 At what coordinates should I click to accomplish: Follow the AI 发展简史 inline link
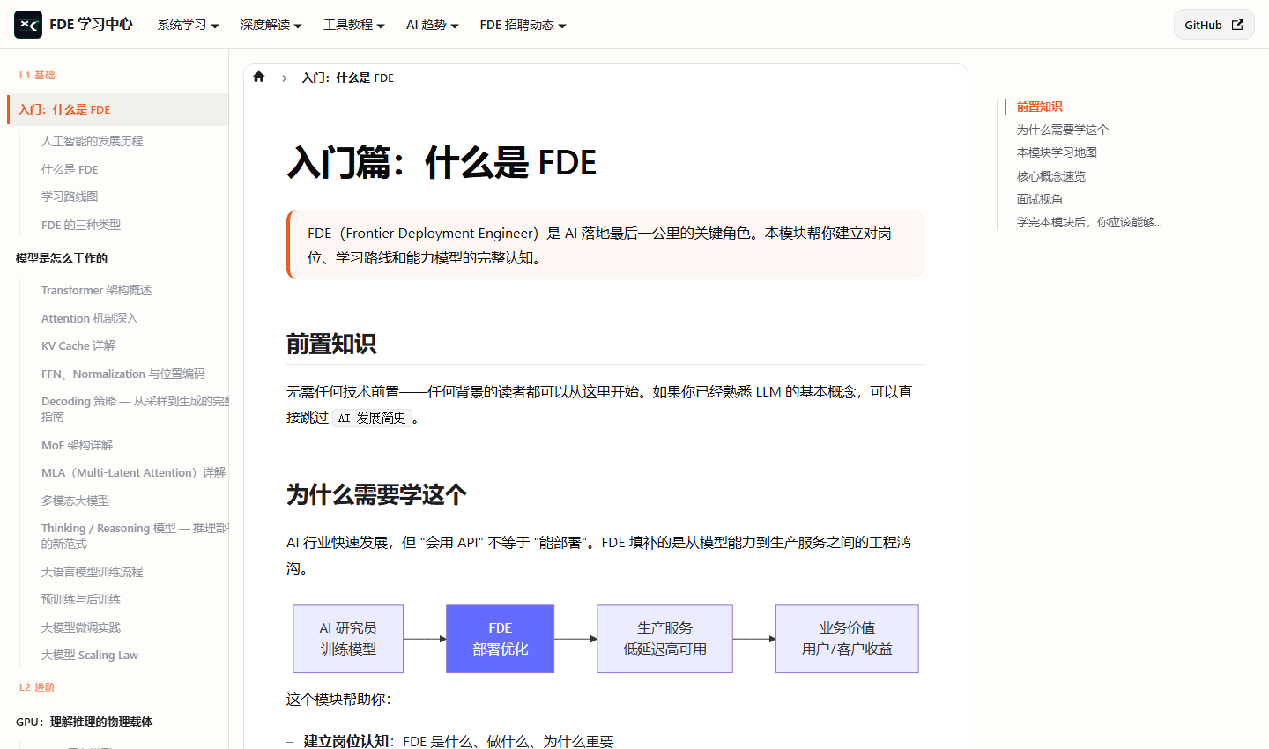372,418
